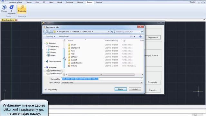The image size is (206, 116).
Task: Switch to the Eksport ribbon tab
Action: pyautogui.click(x=80, y=2)
